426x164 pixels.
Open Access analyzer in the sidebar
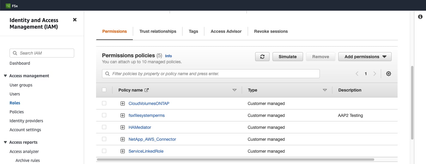24,151
